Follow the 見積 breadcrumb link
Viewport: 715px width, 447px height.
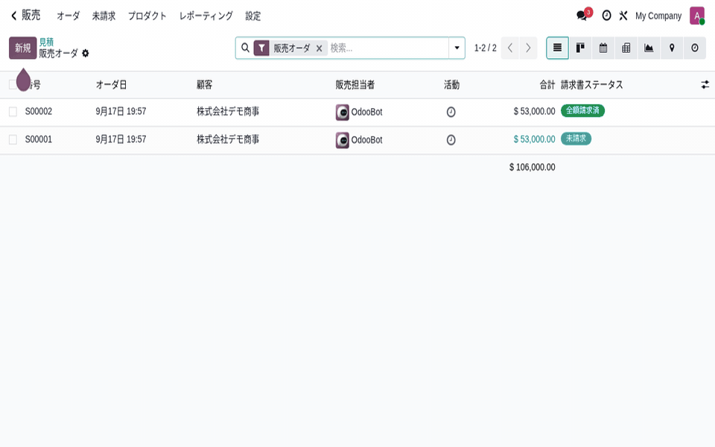point(46,42)
